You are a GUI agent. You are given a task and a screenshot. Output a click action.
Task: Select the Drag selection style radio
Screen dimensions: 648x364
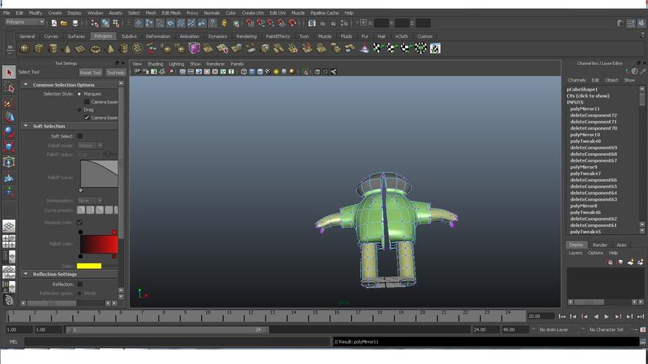(79, 110)
